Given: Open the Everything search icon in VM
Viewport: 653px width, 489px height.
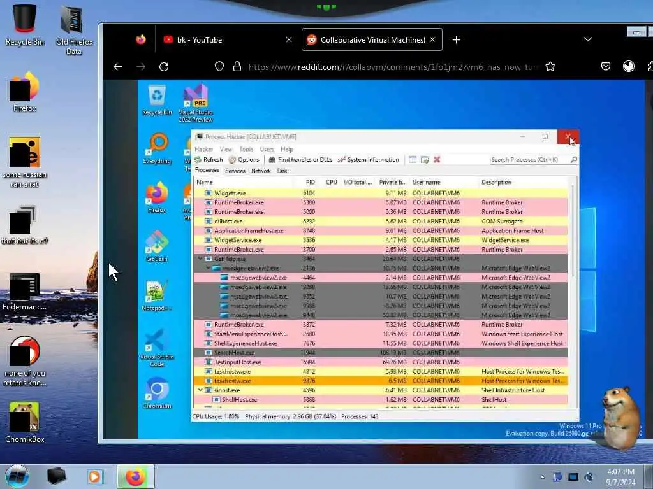Looking at the screenshot, I should [158, 149].
